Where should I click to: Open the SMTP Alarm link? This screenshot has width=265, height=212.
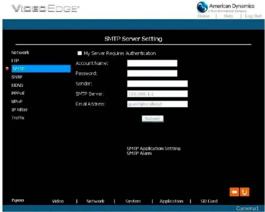[x=139, y=153]
